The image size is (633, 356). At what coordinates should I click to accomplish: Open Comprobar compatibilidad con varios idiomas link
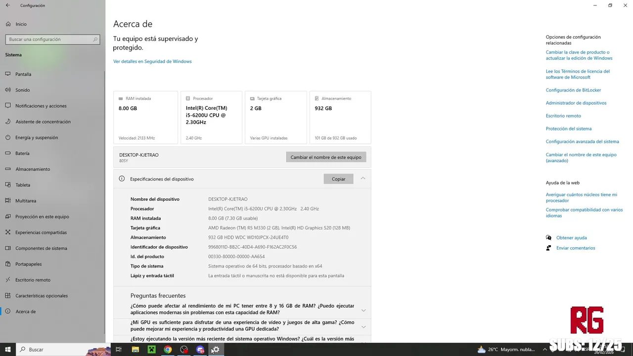pos(584,213)
